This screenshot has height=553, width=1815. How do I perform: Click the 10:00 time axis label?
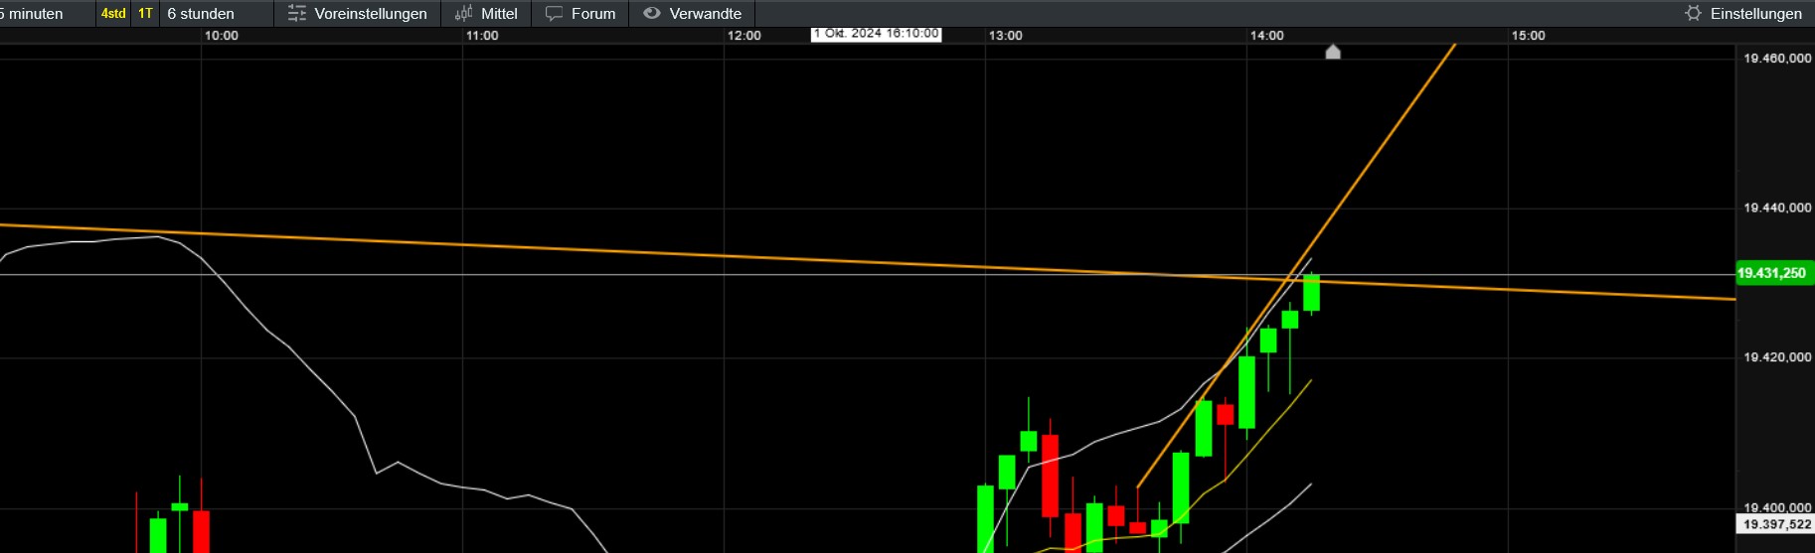click(222, 36)
